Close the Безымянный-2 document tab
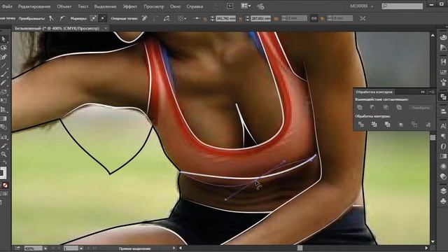Image resolution: width=448 pixels, height=252 pixels. [106, 28]
